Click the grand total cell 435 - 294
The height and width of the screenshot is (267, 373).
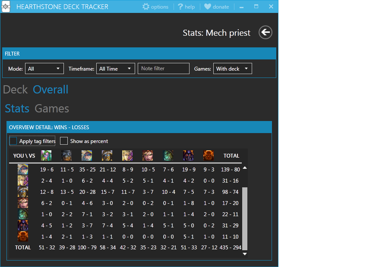coord(230,248)
